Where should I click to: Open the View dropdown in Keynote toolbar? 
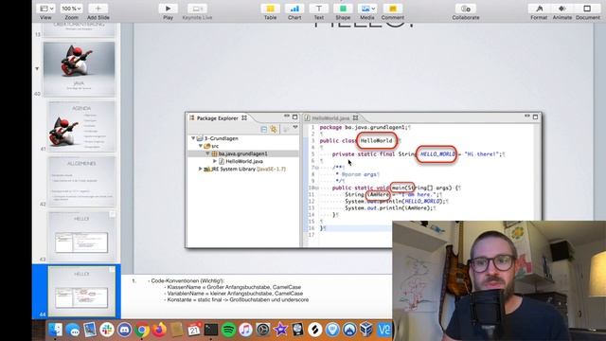tap(46, 9)
